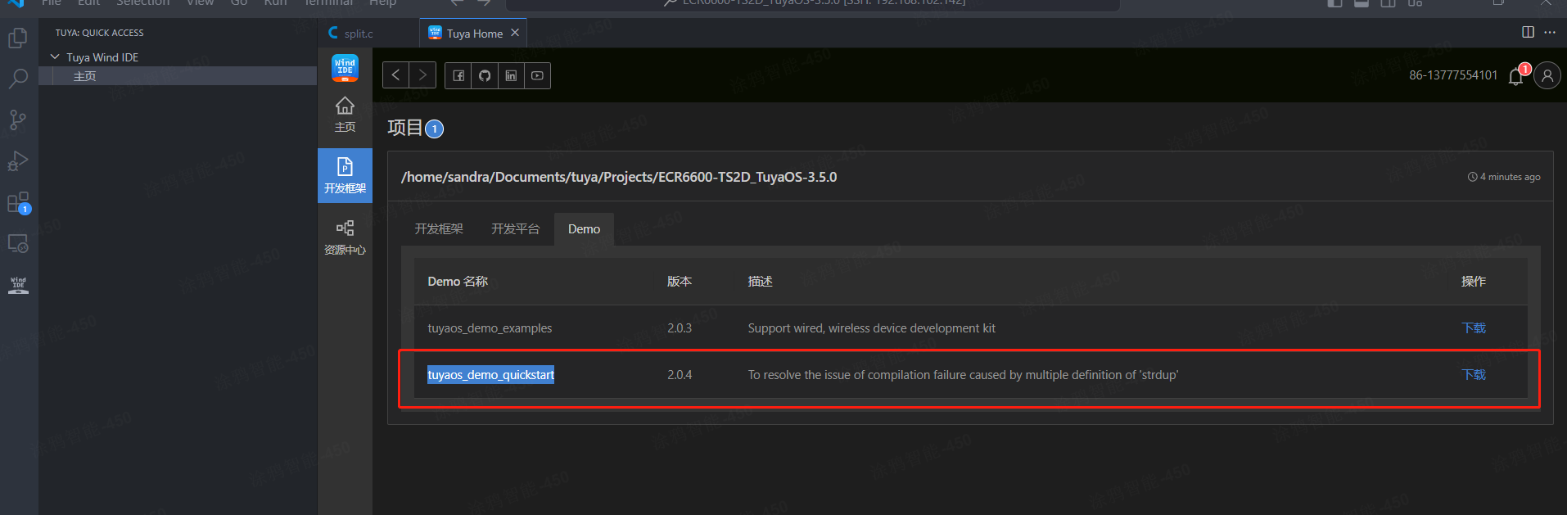The height and width of the screenshot is (515, 1567).
Task: Download tuyaos_demo_examples via 下载 link
Action: pos(1474,328)
